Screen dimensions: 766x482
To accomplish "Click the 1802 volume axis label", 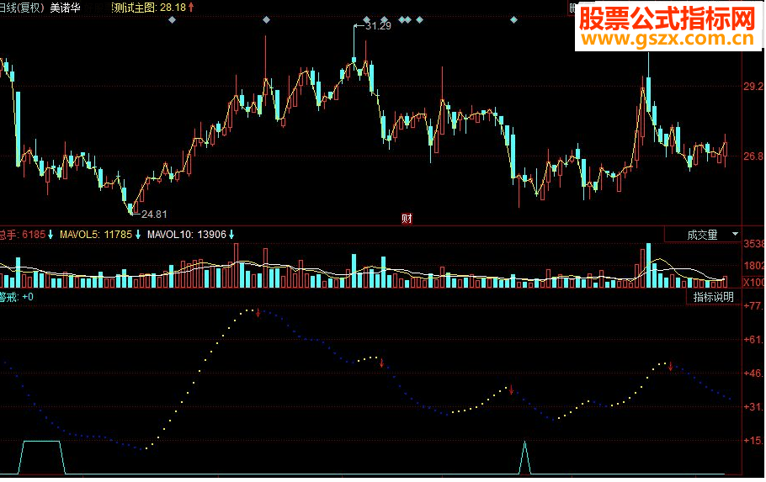I will point(753,266).
